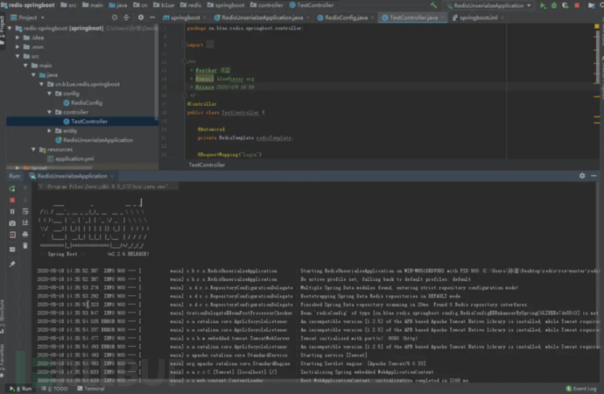Viewport: 604px width, 394px height.
Task: Close the TestController.java editor tab
Action: pyautogui.click(x=444, y=18)
